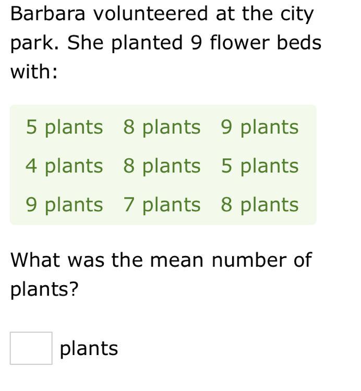The image size is (361, 391).
Task: Click '5 plants' in the first row
Action: [64, 128]
